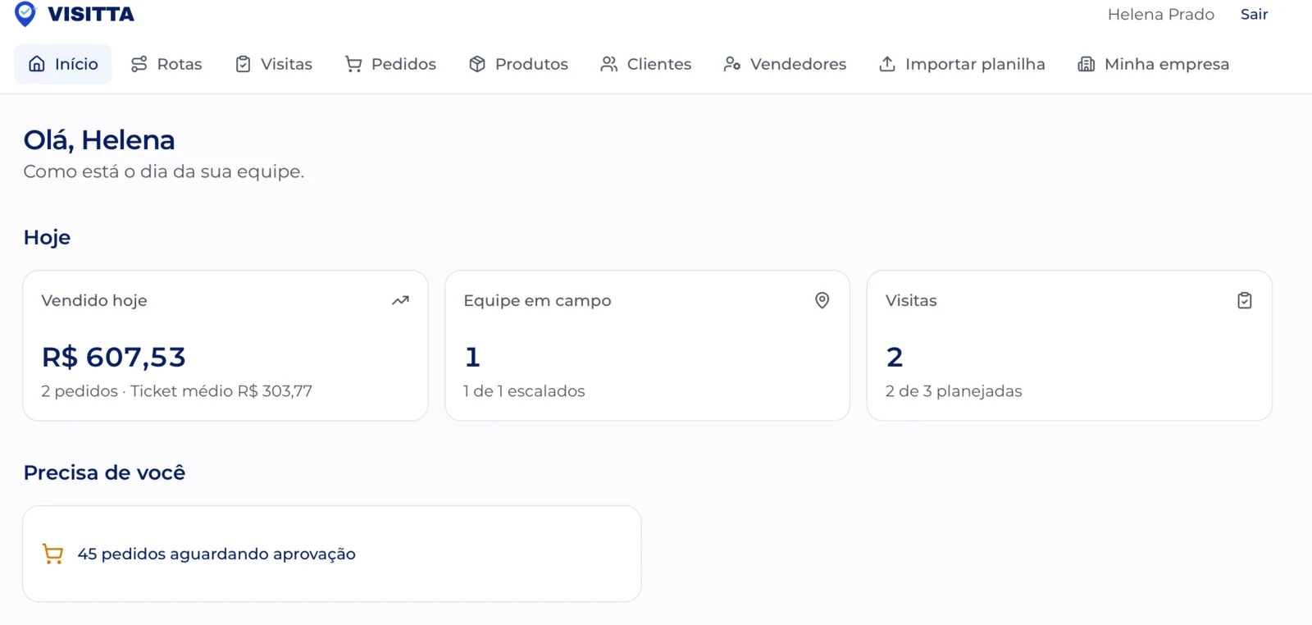
Task: Click the Equipe em campo card title
Action: click(537, 301)
